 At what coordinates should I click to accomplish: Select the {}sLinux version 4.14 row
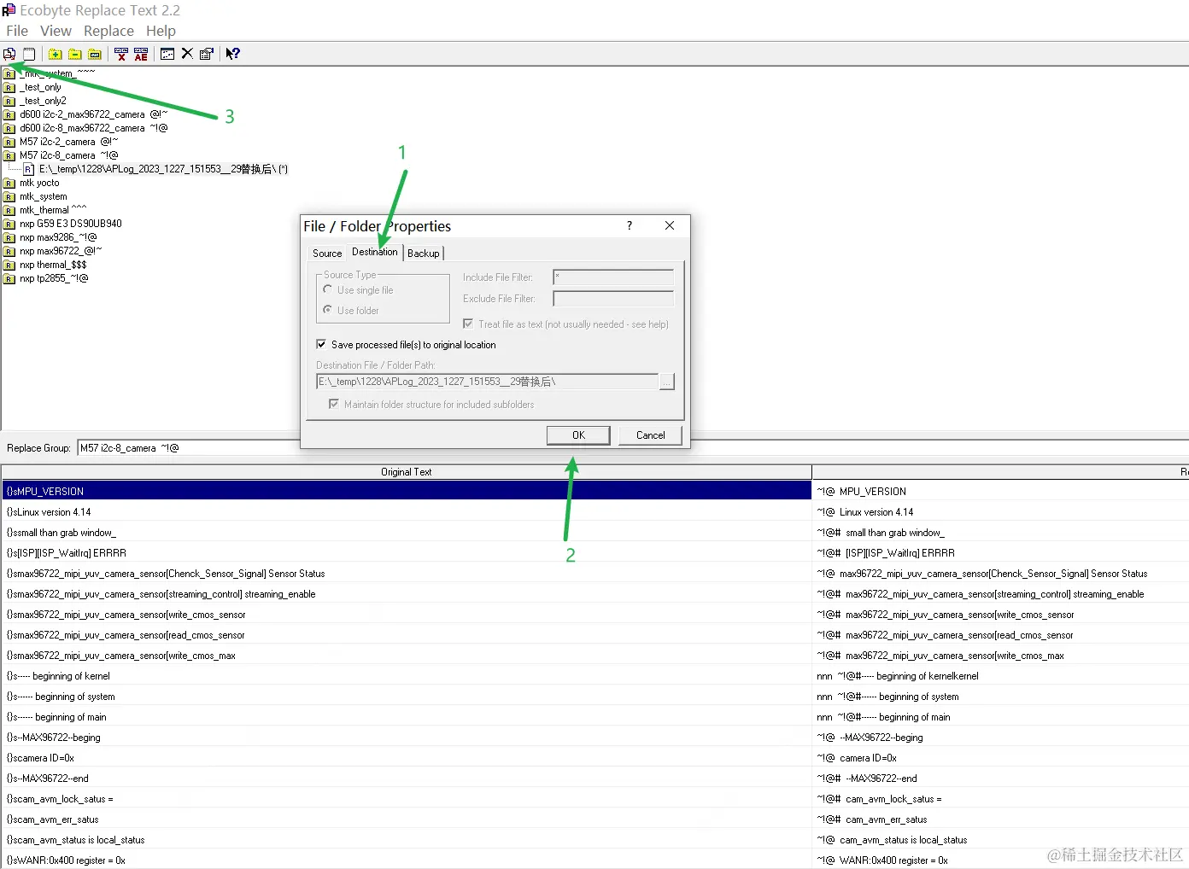(x=407, y=512)
